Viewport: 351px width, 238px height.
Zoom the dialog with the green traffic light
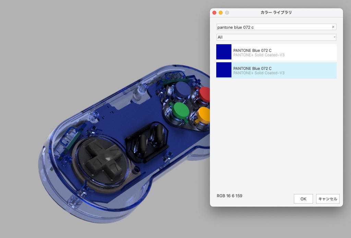pos(226,12)
